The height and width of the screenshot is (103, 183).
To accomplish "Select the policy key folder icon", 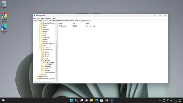I will pyautogui.click(x=47, y=64).
